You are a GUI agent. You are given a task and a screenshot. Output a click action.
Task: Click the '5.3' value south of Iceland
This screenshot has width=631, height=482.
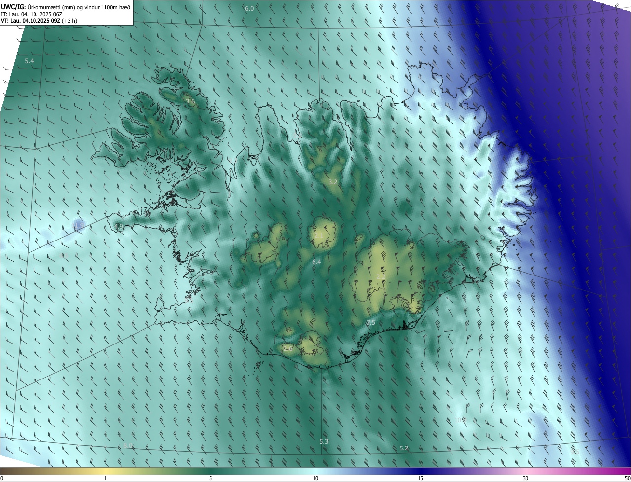click(x=324, y=441)
